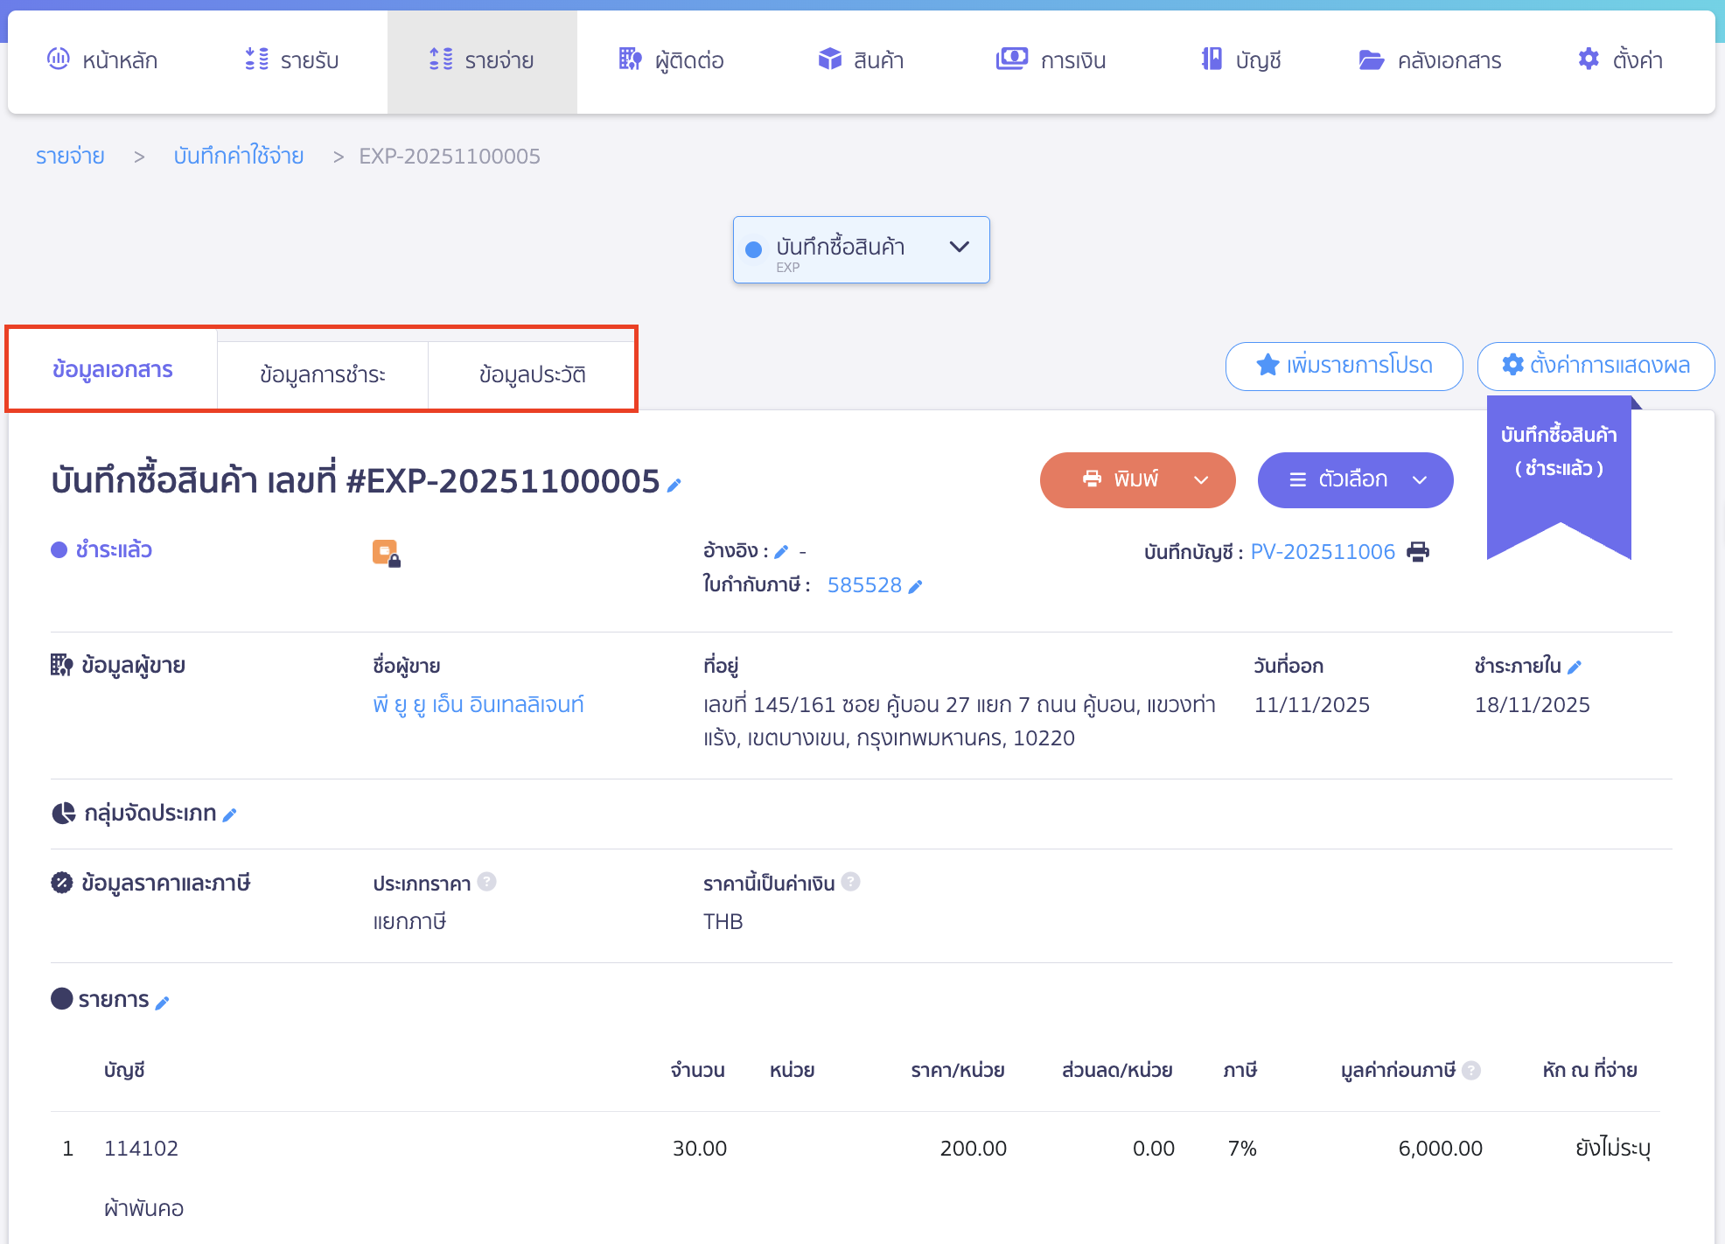The height and width of the screenshot is (1244, 1725).
Task: Switch to ข้อมูลการชำระ tab
Action: [x=322, y=374]
